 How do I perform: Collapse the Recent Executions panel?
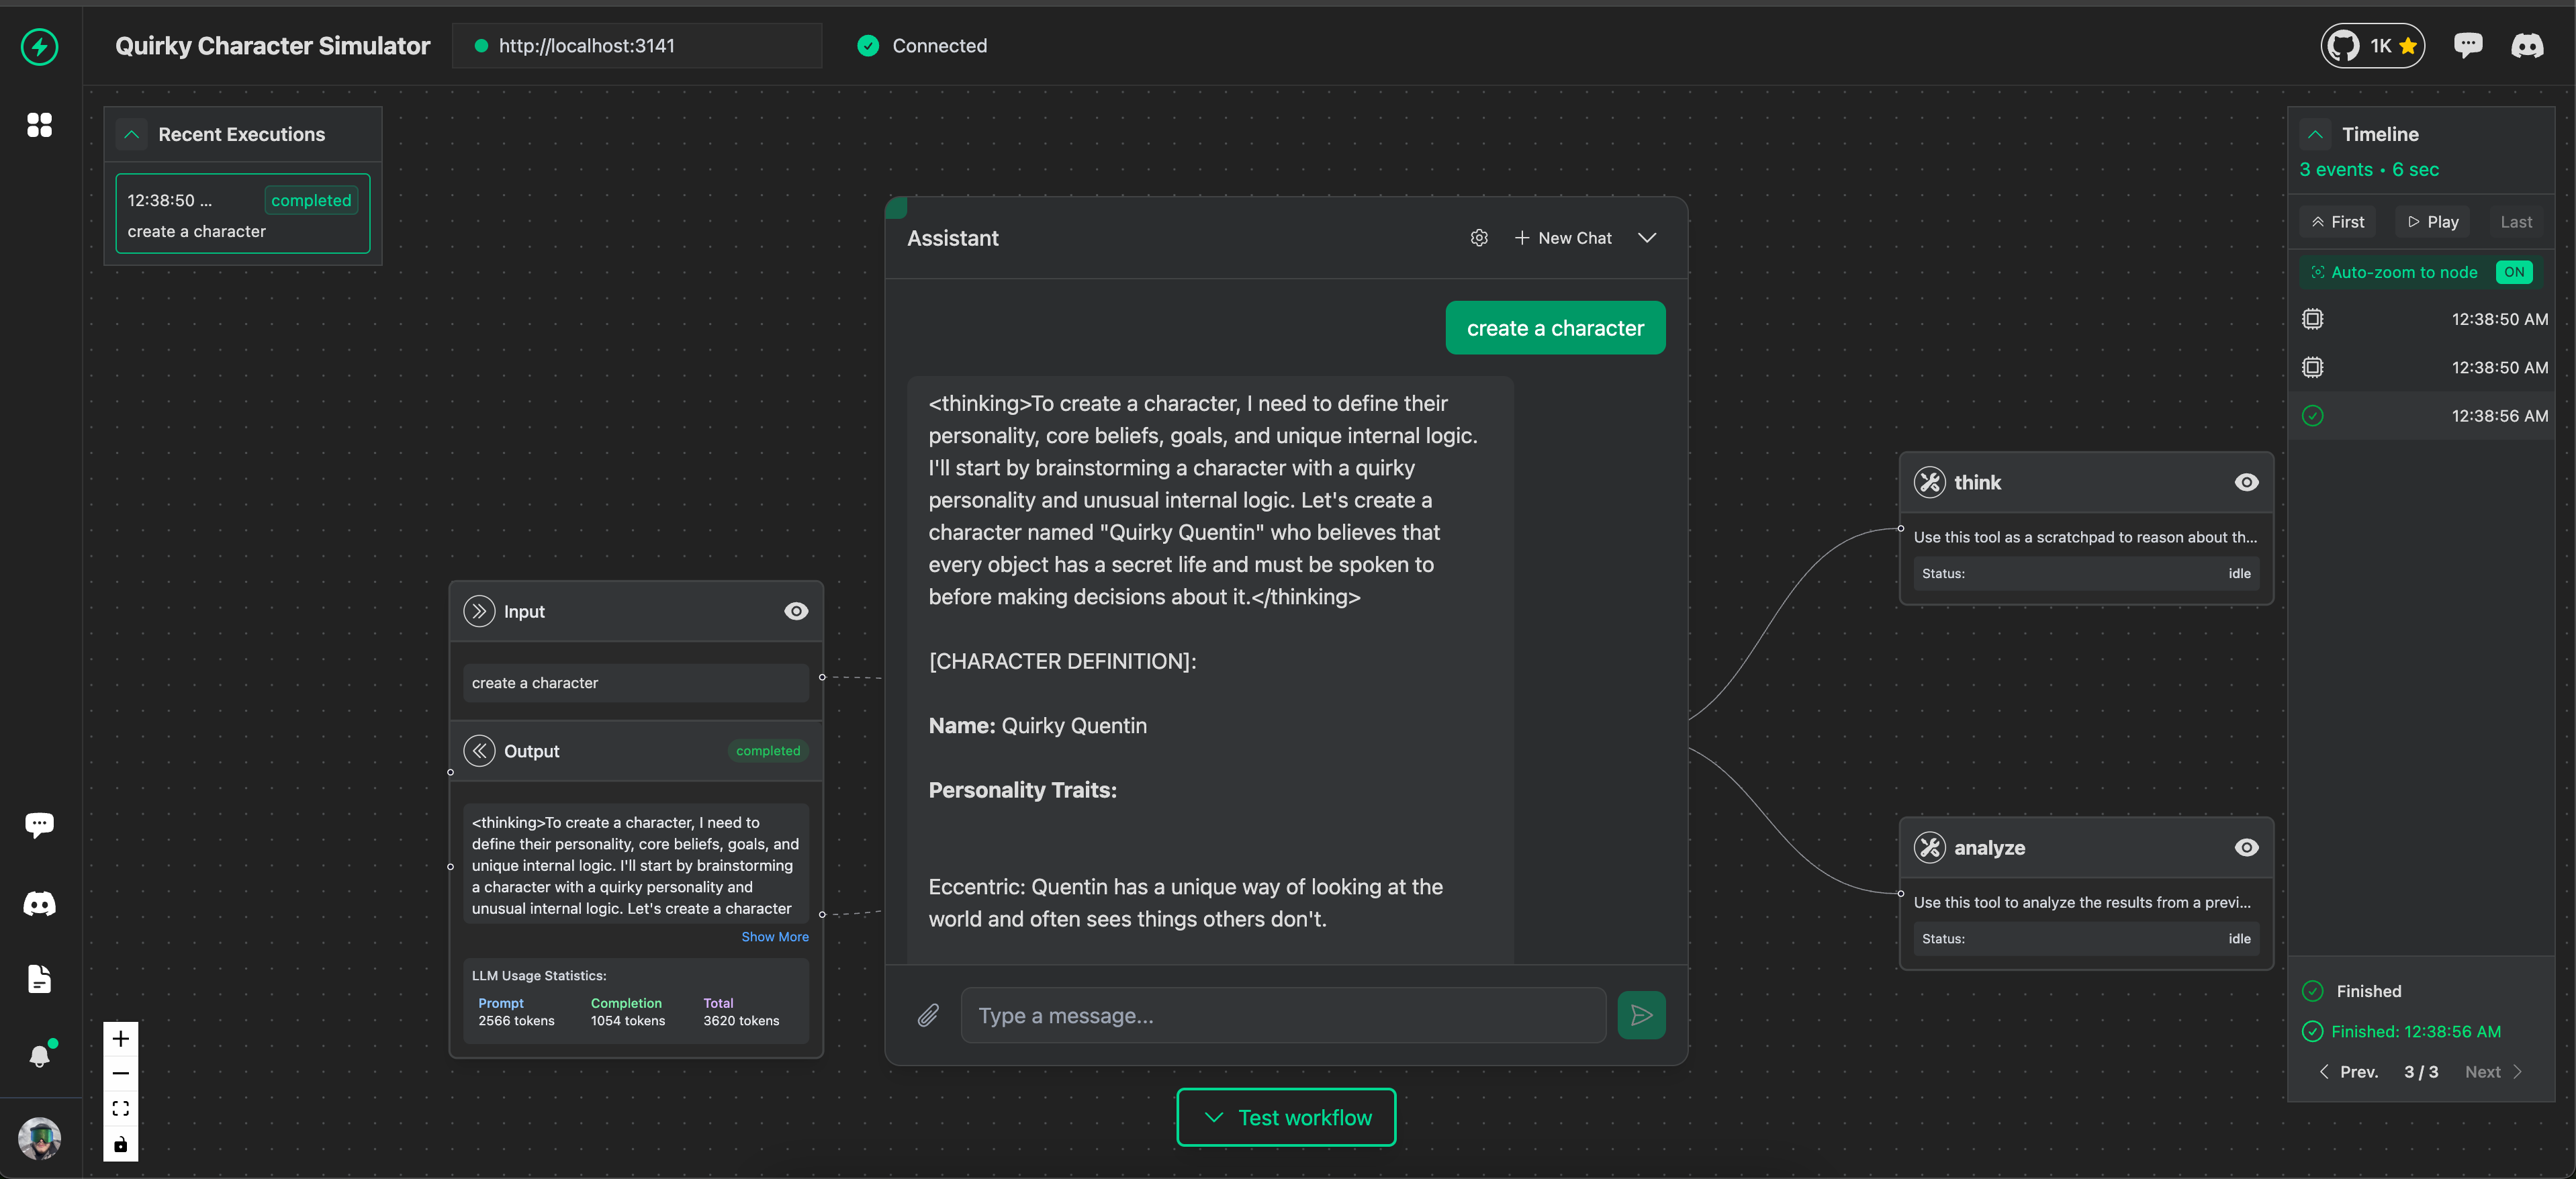pos(131,134)
